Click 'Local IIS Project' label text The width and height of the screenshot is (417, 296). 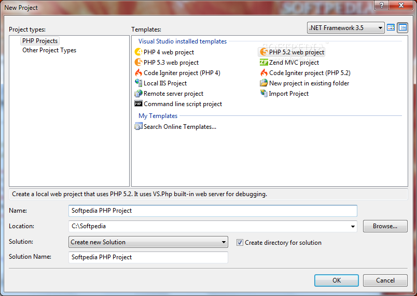[165, 83]
